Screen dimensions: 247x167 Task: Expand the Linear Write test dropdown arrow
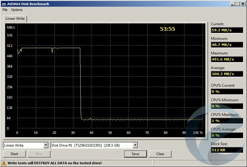[x=46, y=145]
